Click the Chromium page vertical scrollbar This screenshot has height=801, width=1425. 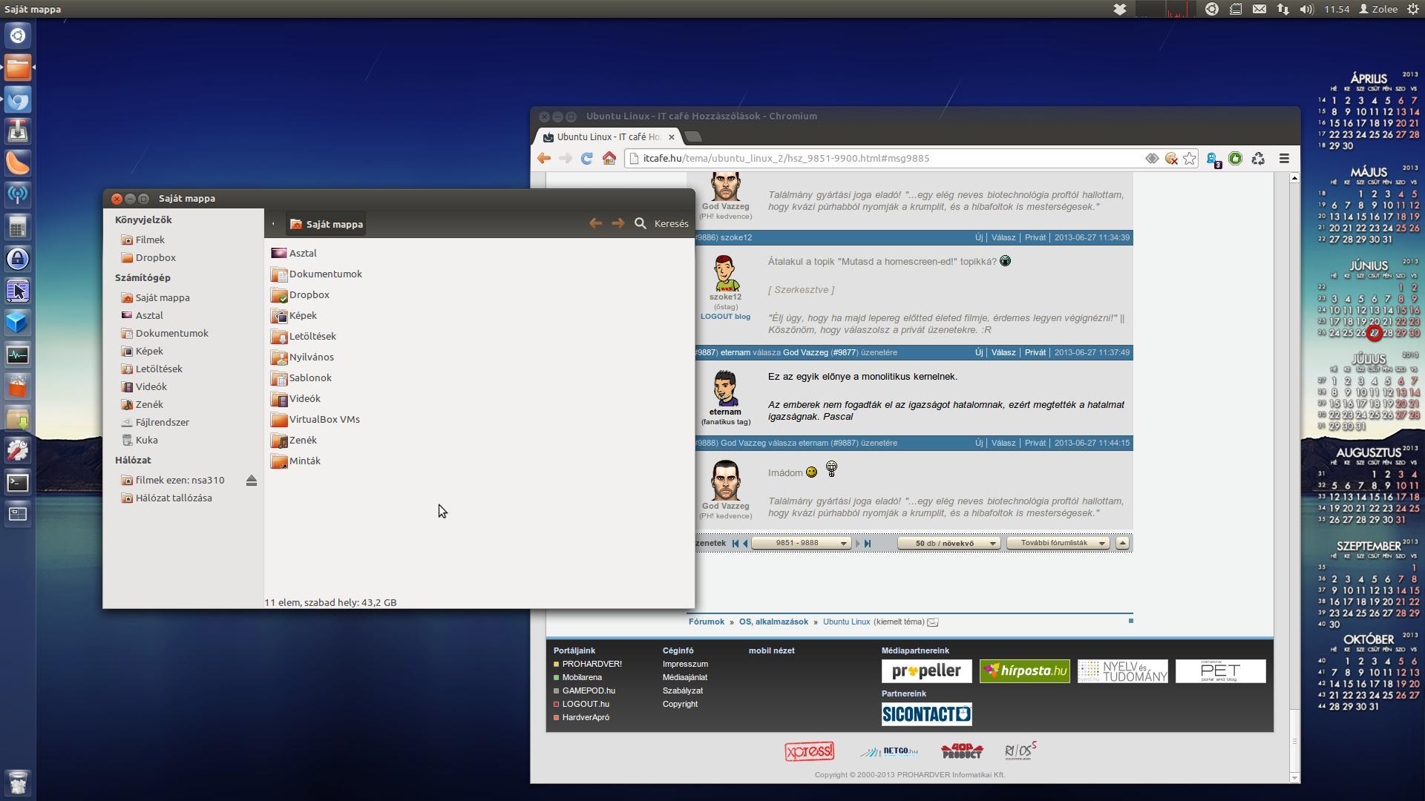(1294, 478)
